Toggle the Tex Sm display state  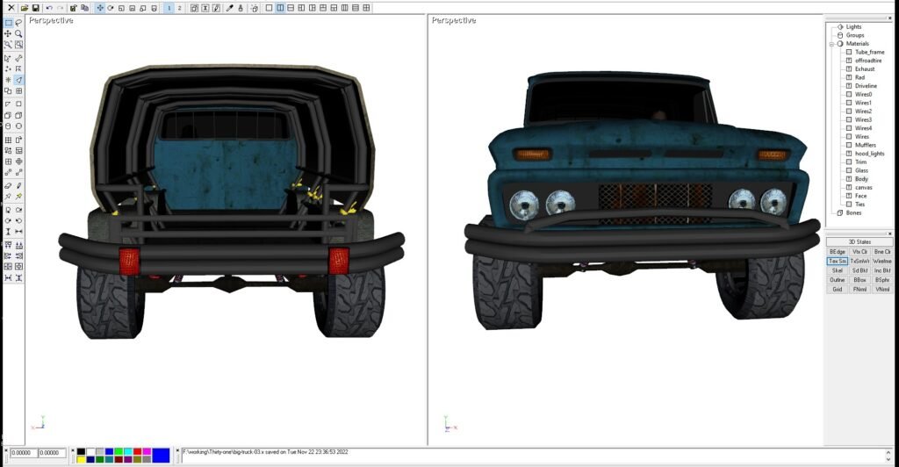click(x=837, y=261)
